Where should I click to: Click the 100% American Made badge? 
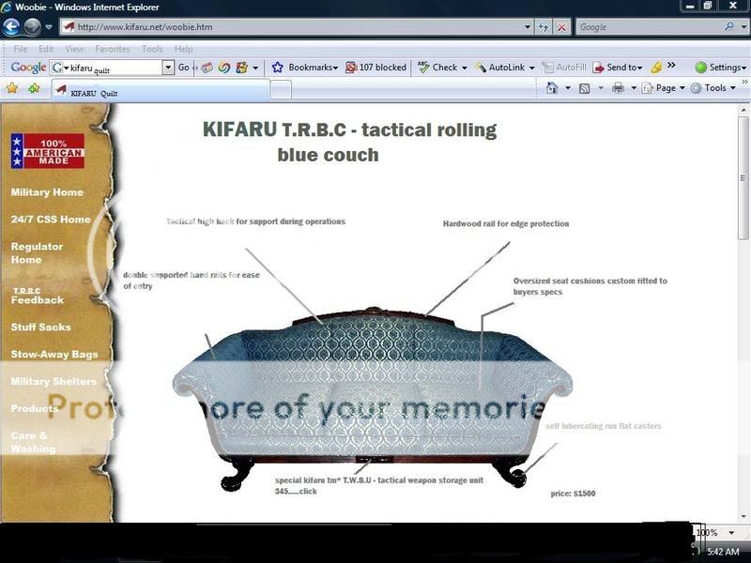[x=48, y=151]
